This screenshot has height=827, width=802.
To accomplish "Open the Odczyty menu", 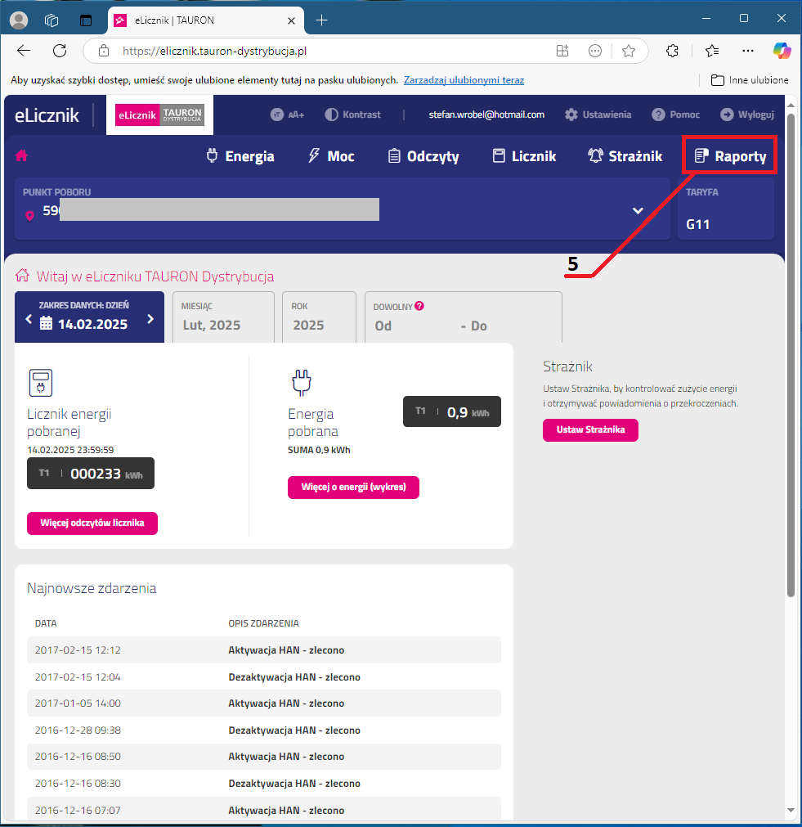I will (x=424, y=156).
